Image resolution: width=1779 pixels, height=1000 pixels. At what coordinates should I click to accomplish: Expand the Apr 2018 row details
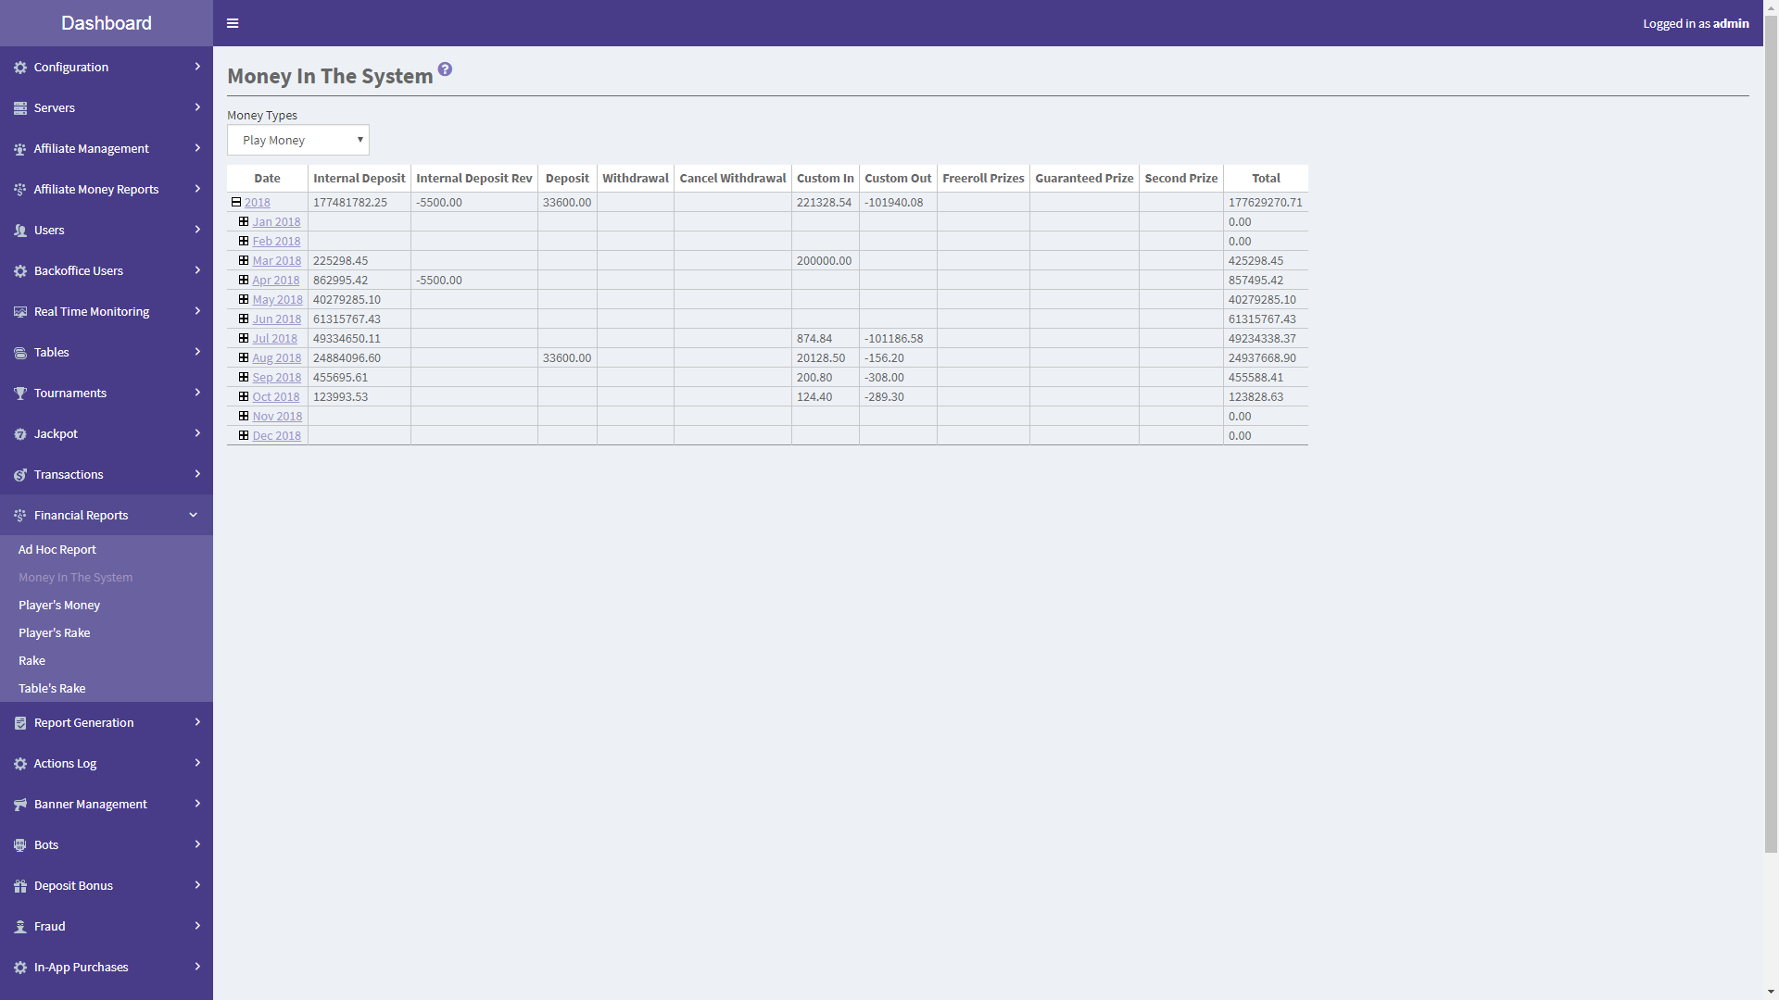pyautogui.click(x=243, y=280)
